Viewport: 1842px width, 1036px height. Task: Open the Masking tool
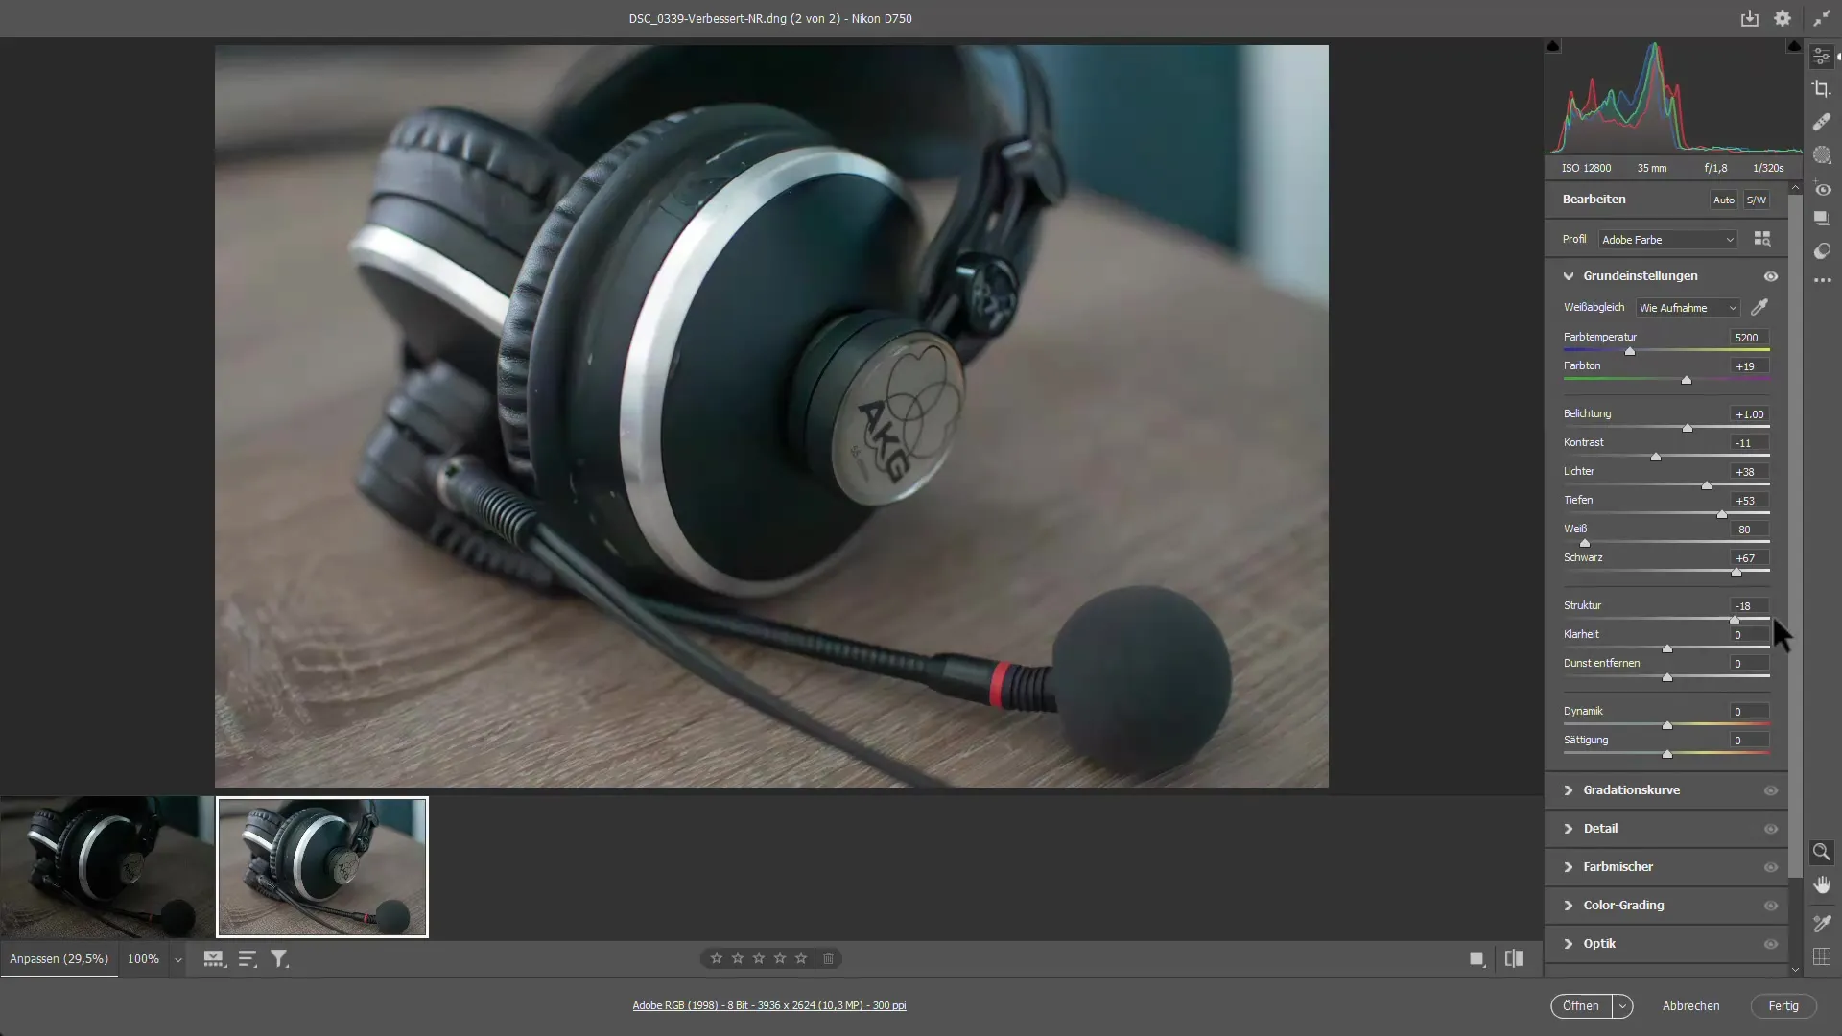(x=1822, y=154)
